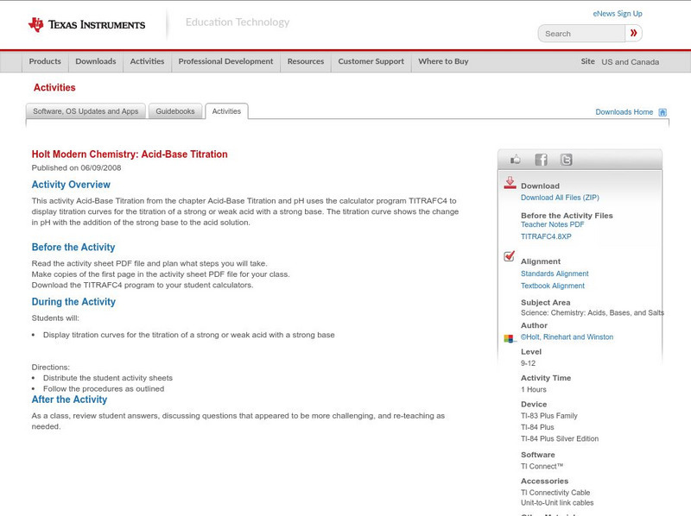This screenshot has width=691, height=516.
Task: Open the Standards Alignment link
Action: tap(555, 274)
